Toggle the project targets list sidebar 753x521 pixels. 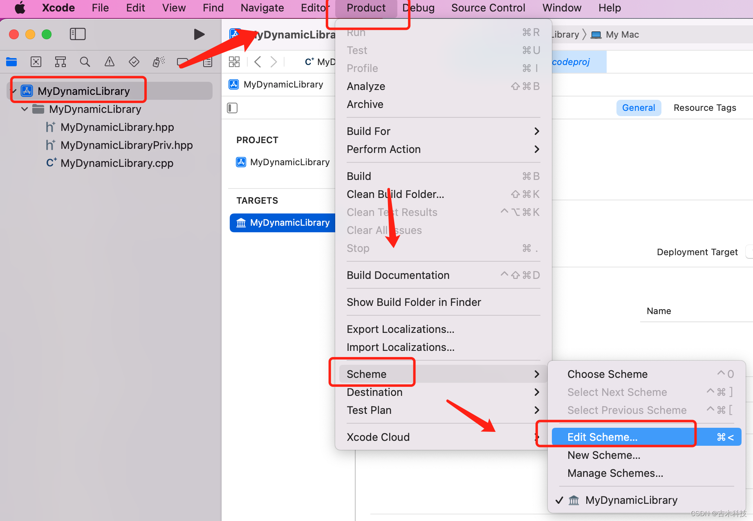click(232, 108)
